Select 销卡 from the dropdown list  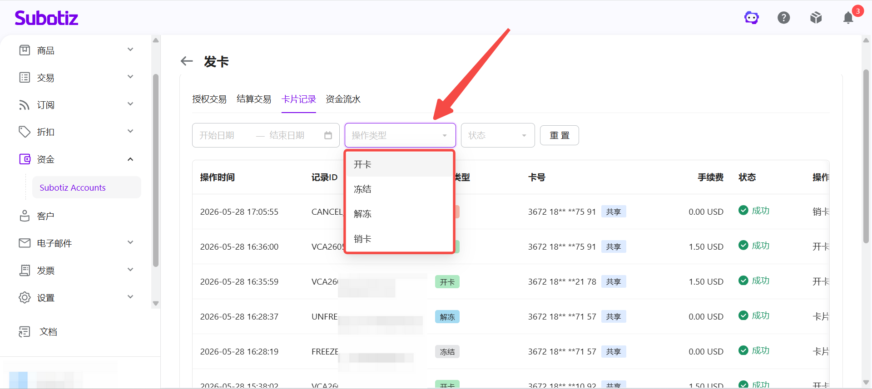[400, 238]
